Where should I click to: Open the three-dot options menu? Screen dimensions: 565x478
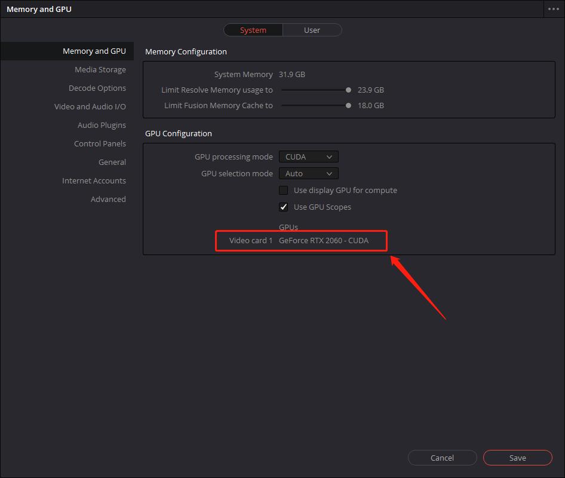[x=552, y=9]
